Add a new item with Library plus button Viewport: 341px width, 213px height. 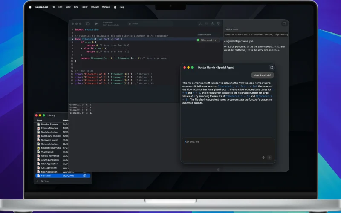[x=37, y=181]
